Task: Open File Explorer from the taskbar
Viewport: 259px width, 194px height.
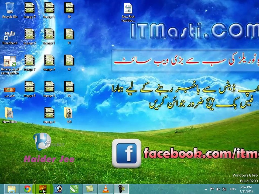Action: [12, 189]
